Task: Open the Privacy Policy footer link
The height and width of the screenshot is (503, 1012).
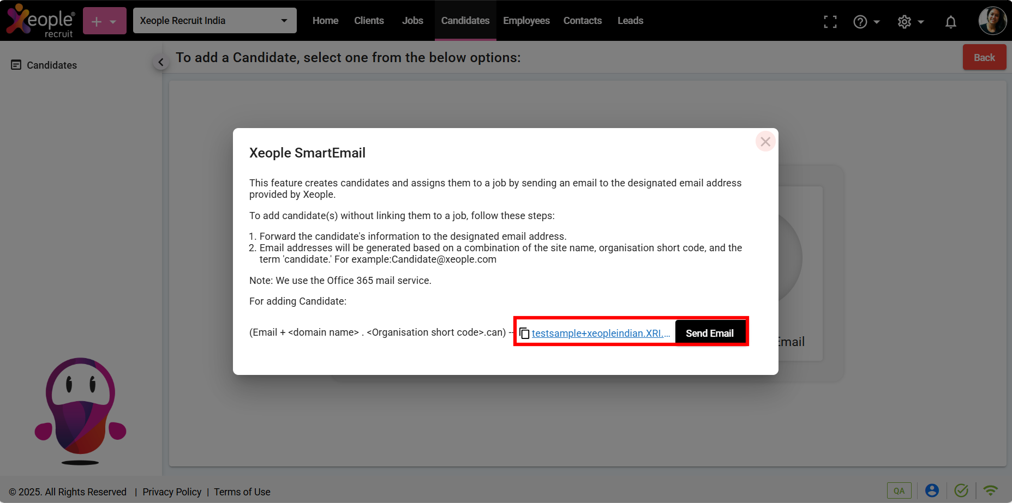Action: click(172, 492)
